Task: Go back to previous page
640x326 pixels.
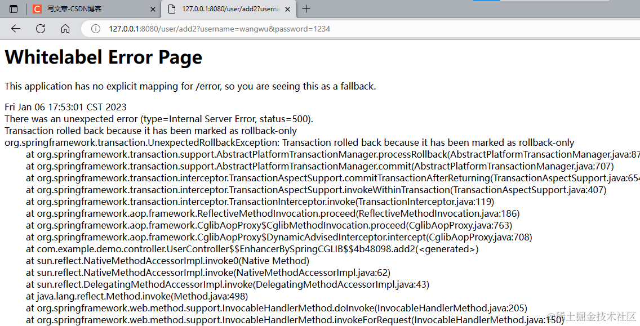Action: coord(16,29)
